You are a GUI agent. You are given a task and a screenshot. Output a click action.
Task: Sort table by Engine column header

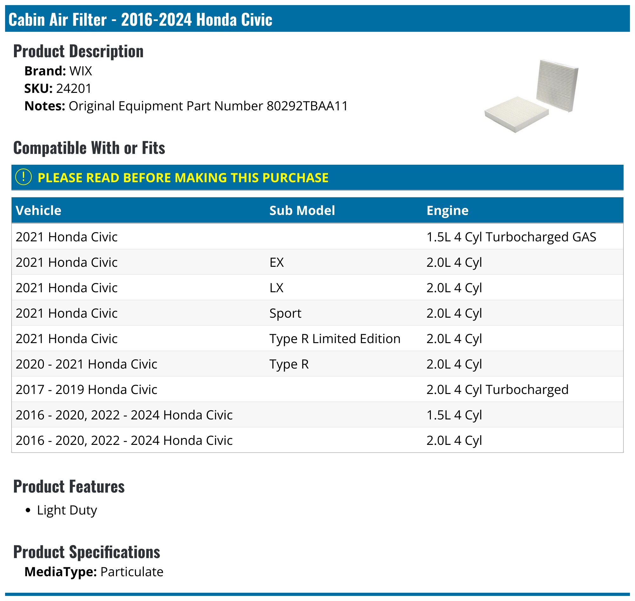447,211
